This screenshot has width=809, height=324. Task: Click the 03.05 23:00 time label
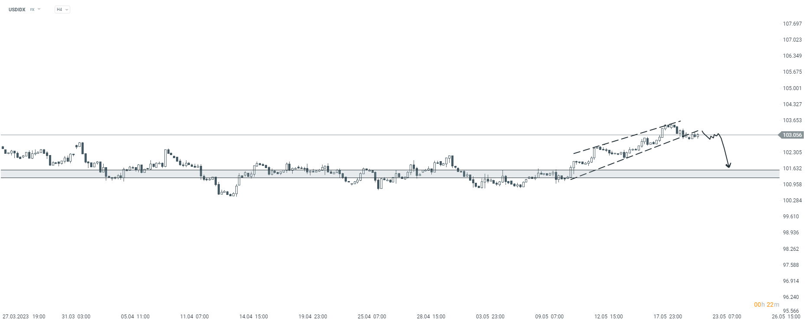490,317
